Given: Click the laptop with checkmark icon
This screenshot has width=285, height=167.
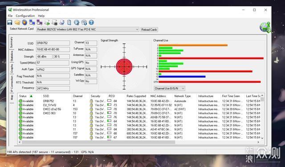Looking at the screenshot, I should pyautogui.click(x=62, y=23).
